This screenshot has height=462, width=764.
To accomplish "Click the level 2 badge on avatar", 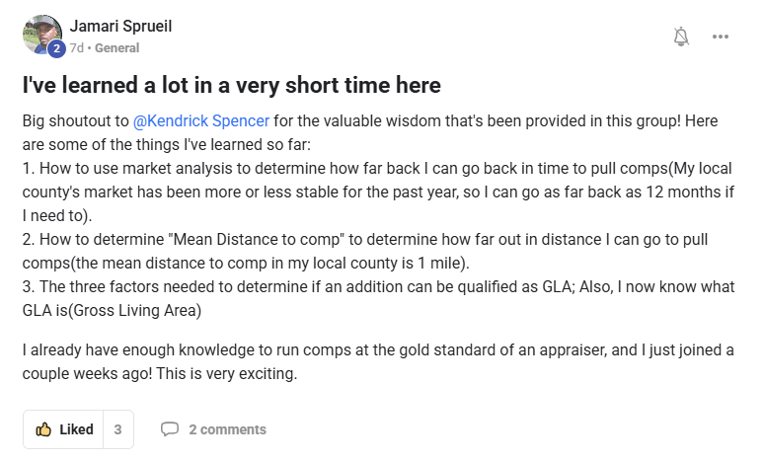I will (x=56, y=48).
